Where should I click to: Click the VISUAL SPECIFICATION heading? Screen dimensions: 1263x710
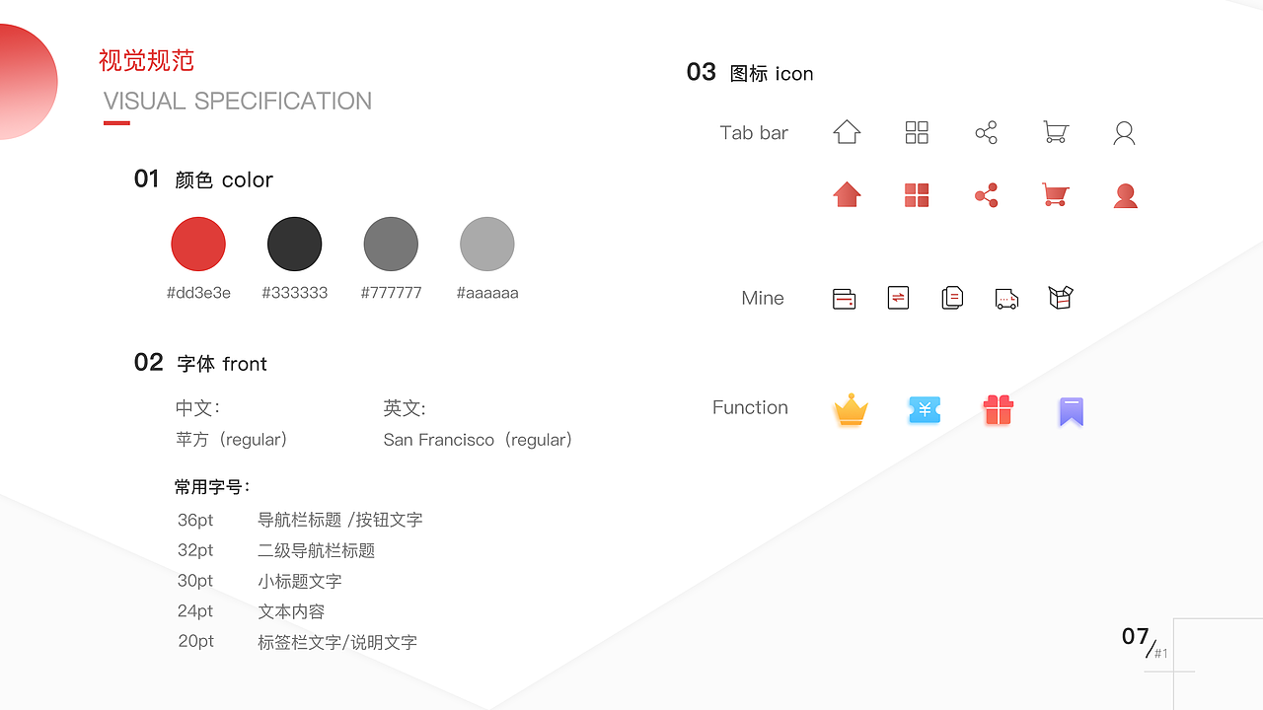pyautogui.click(x=238, y=101)
